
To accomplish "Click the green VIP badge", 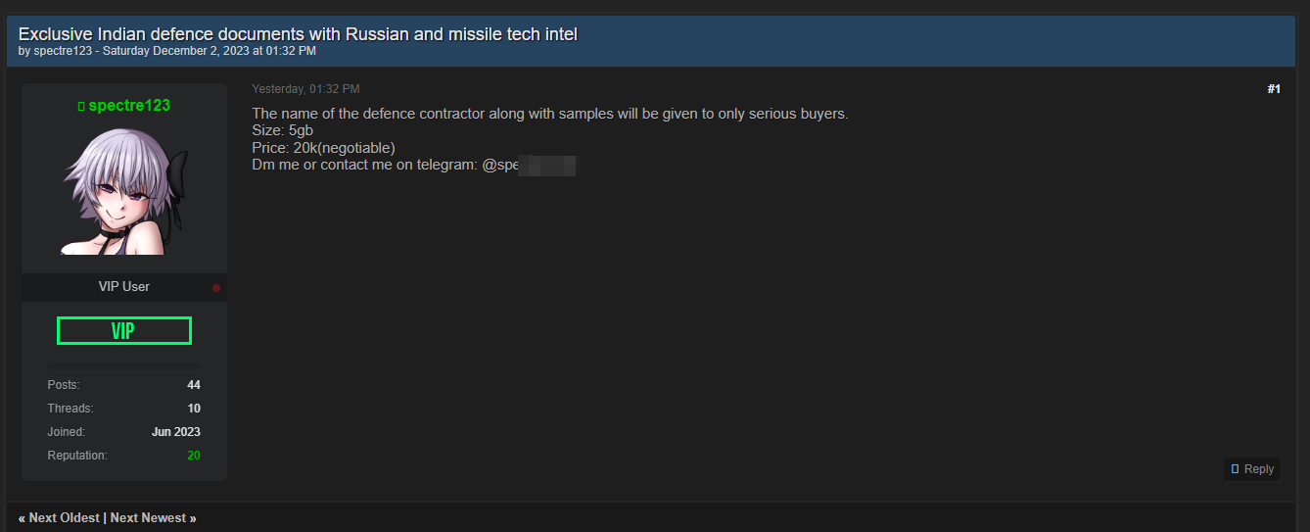I will click(124, 331).
